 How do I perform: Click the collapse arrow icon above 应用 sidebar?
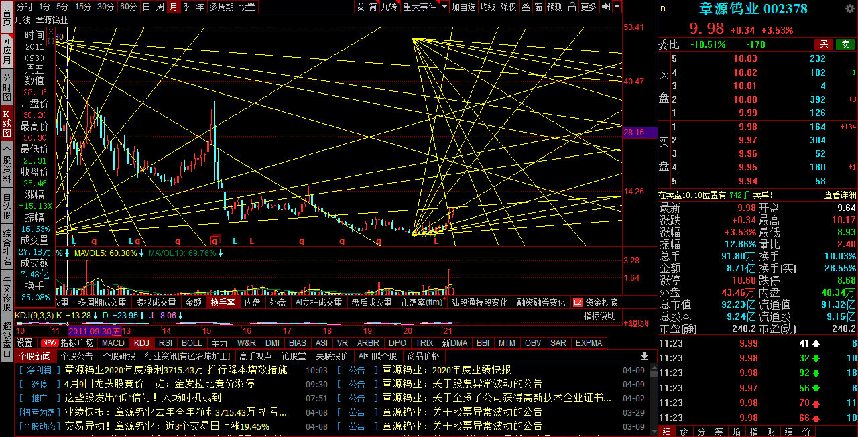tap(7, 40)
